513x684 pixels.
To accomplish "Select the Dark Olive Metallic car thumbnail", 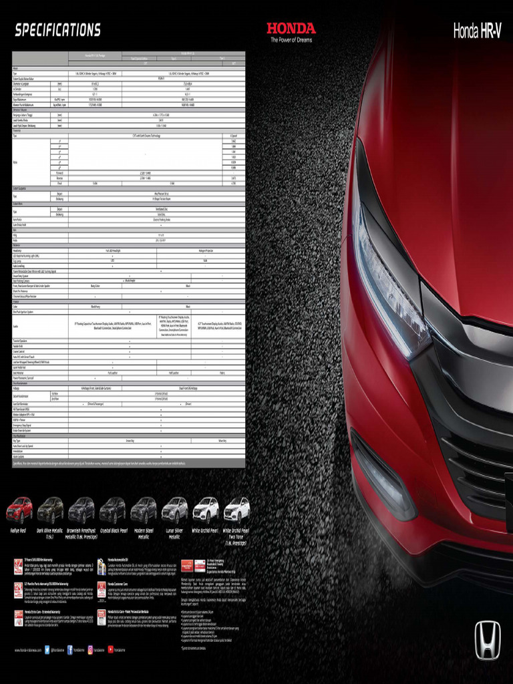I will point(50,510).
